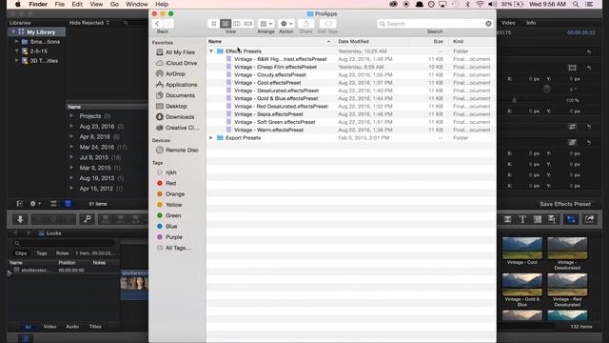Sort list by Name column header

click(269, 41)
